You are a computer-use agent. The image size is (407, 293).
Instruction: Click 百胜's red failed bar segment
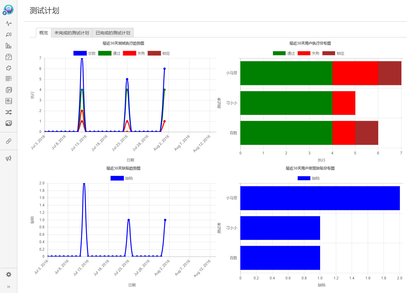[x=344, y=133]
